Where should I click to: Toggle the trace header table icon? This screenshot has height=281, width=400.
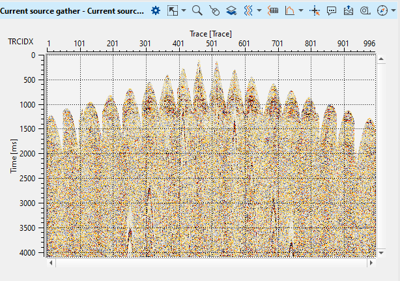tap(273, 10)
